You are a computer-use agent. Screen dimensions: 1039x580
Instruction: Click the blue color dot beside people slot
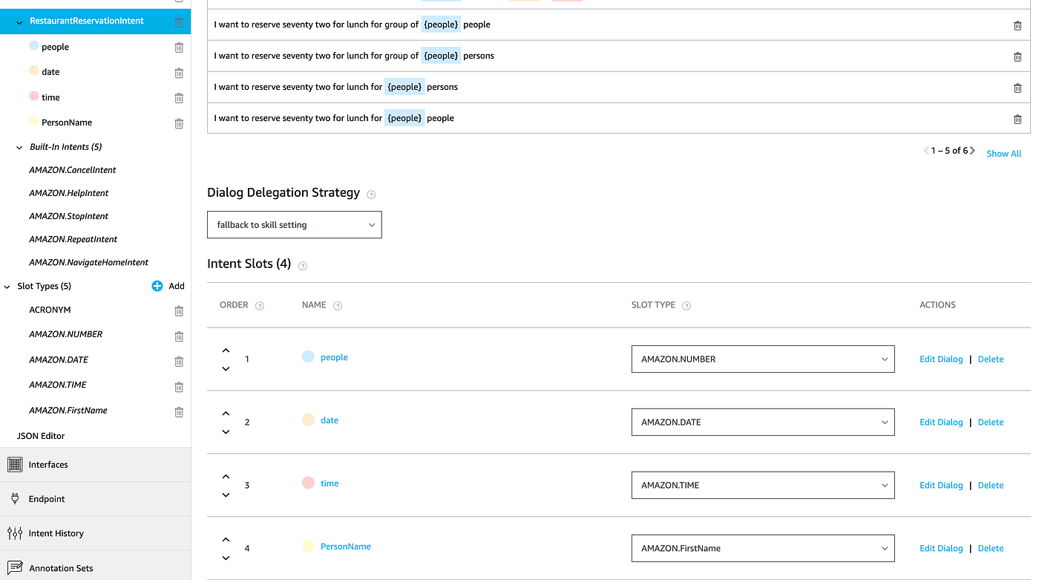coord(307,356)
